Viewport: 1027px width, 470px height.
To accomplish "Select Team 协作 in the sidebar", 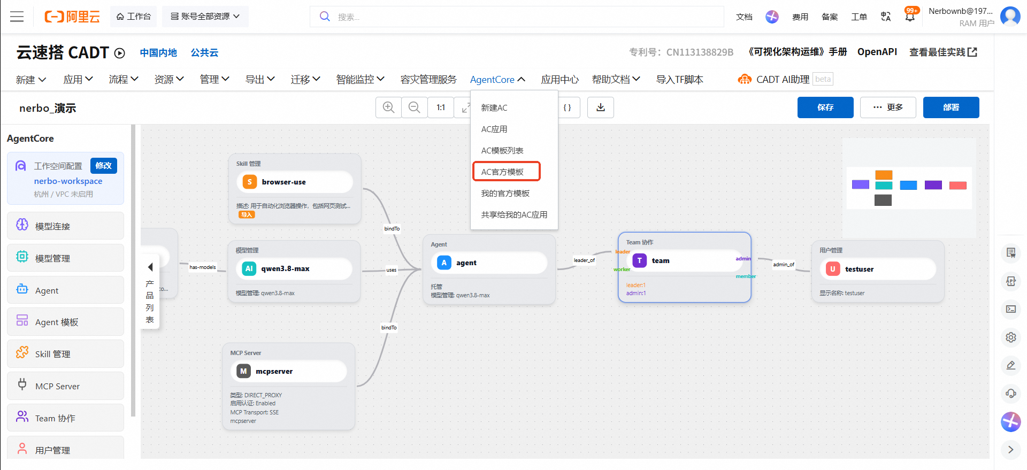I will 65,418.
